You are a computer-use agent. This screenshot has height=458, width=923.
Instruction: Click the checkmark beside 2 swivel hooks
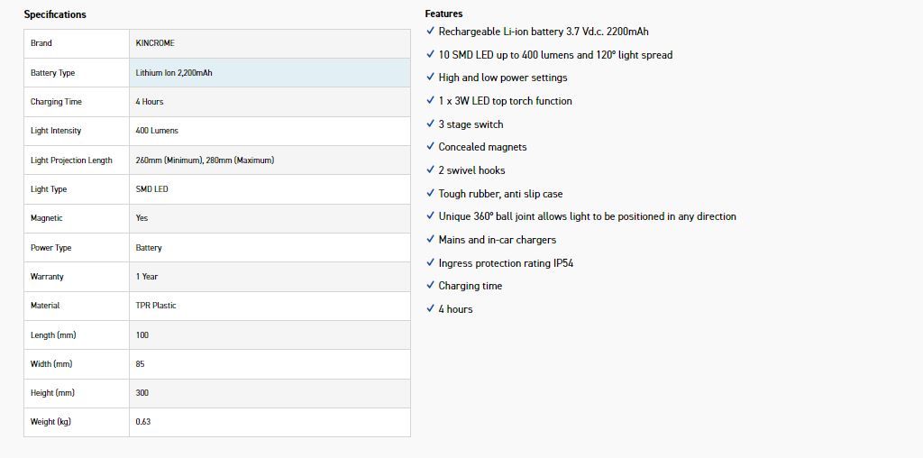point(430,169)
